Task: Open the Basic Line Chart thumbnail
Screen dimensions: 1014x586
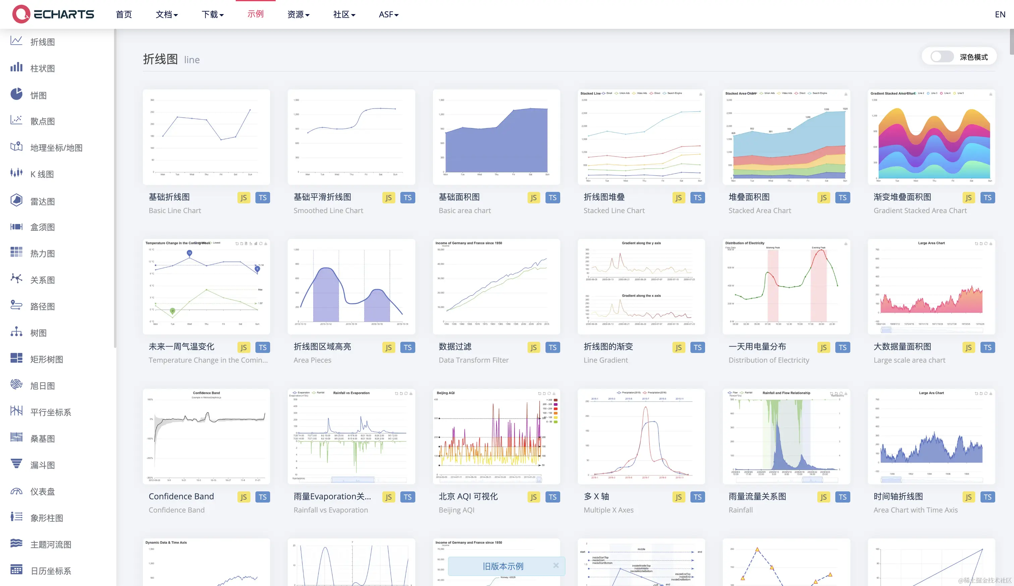Action: [x=207, y=137]
